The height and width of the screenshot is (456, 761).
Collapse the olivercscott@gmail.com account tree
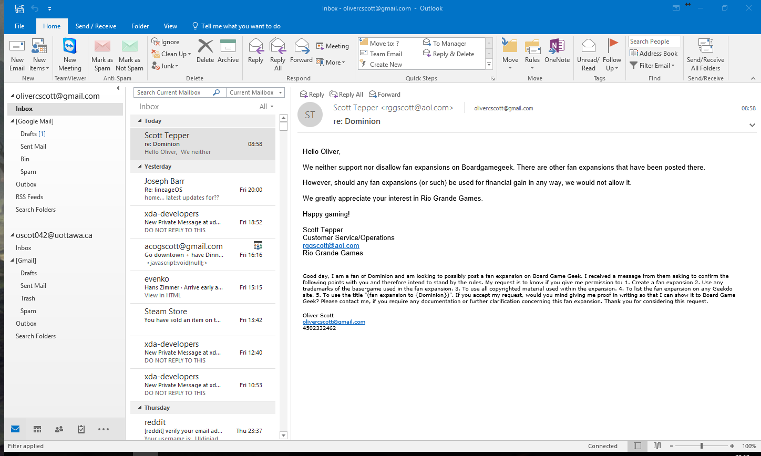click(13, 97)
